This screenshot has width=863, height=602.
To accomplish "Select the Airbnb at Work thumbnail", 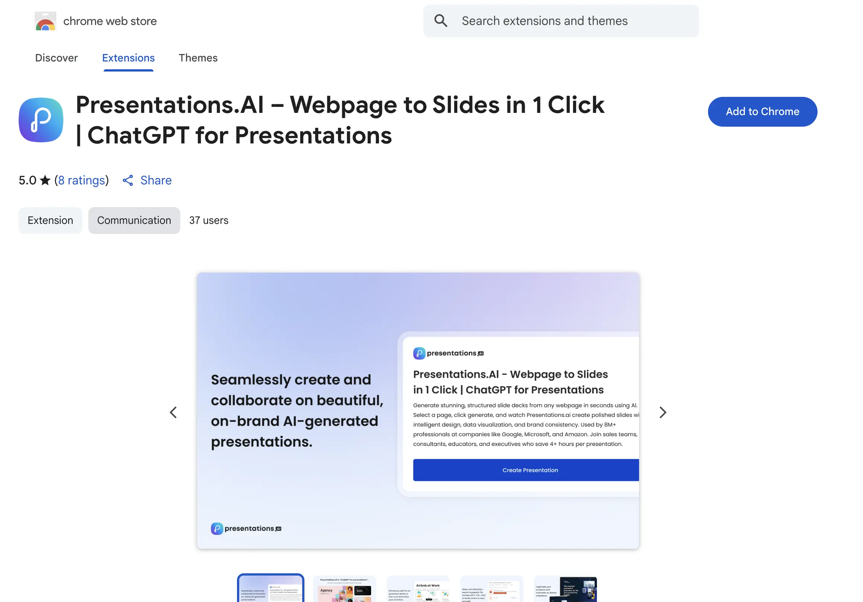I will click(418, 589).
